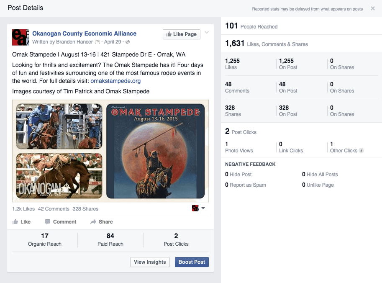Click the 328 Shares link
382x283 pixels.
[85, 208]
